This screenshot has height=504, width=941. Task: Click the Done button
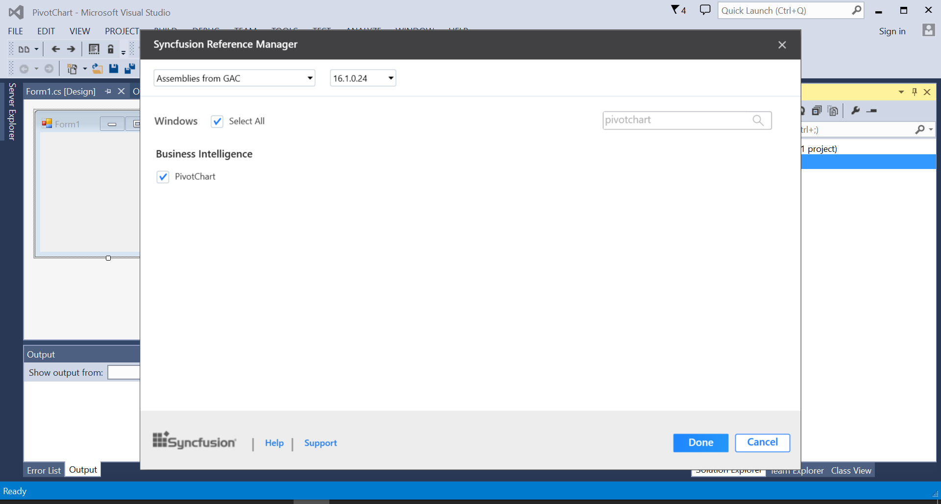[x=700, y=443]
